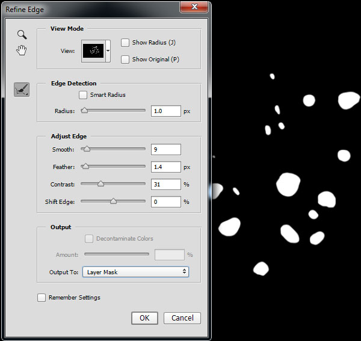Viewport: 361px width, 341px height.
Task: Select the Zoom tool magnifier icon
Action: [x=22, y=35]
